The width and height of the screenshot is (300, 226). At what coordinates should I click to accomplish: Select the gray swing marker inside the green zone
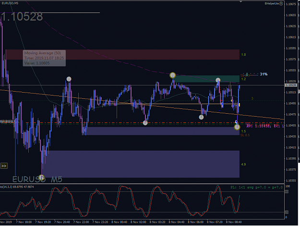coord(218,80)
